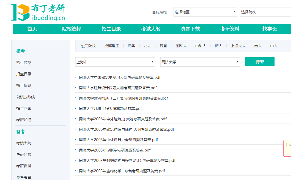Select the 成都理工 hot school link
The width and height of the screenshot is (291, 180).
112,46
